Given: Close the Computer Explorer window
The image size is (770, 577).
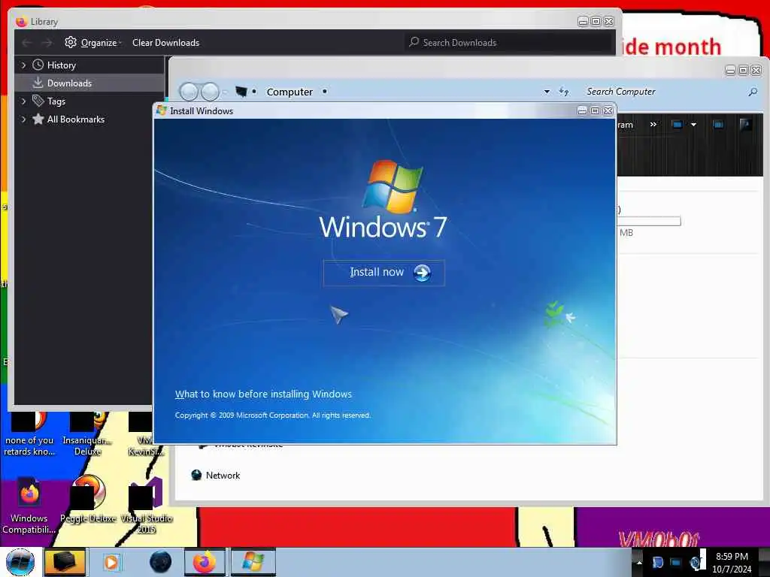Looking at the screenshot, I should 756,70.
